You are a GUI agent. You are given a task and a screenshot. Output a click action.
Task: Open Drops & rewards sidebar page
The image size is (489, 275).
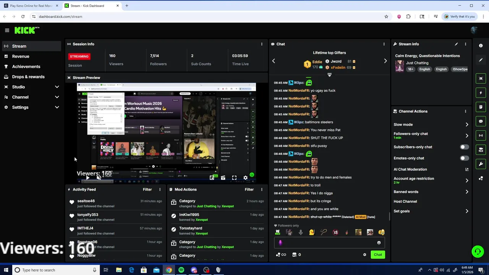point(31,77)
